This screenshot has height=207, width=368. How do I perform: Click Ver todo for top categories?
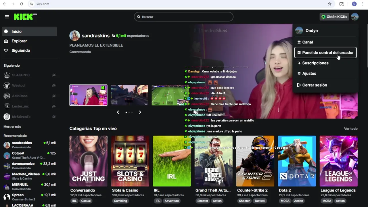[351, 129]
